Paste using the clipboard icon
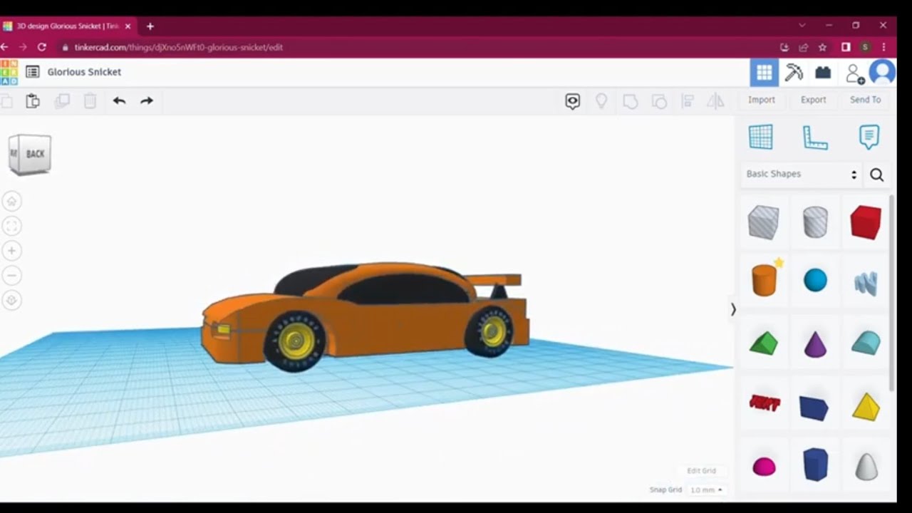This screenshot has height=513, width=912. [x=33, y=101]
